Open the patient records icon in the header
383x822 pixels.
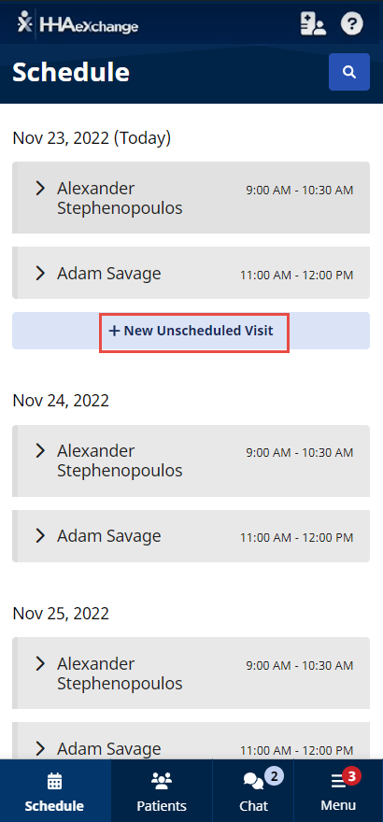[x=313, y=24]
